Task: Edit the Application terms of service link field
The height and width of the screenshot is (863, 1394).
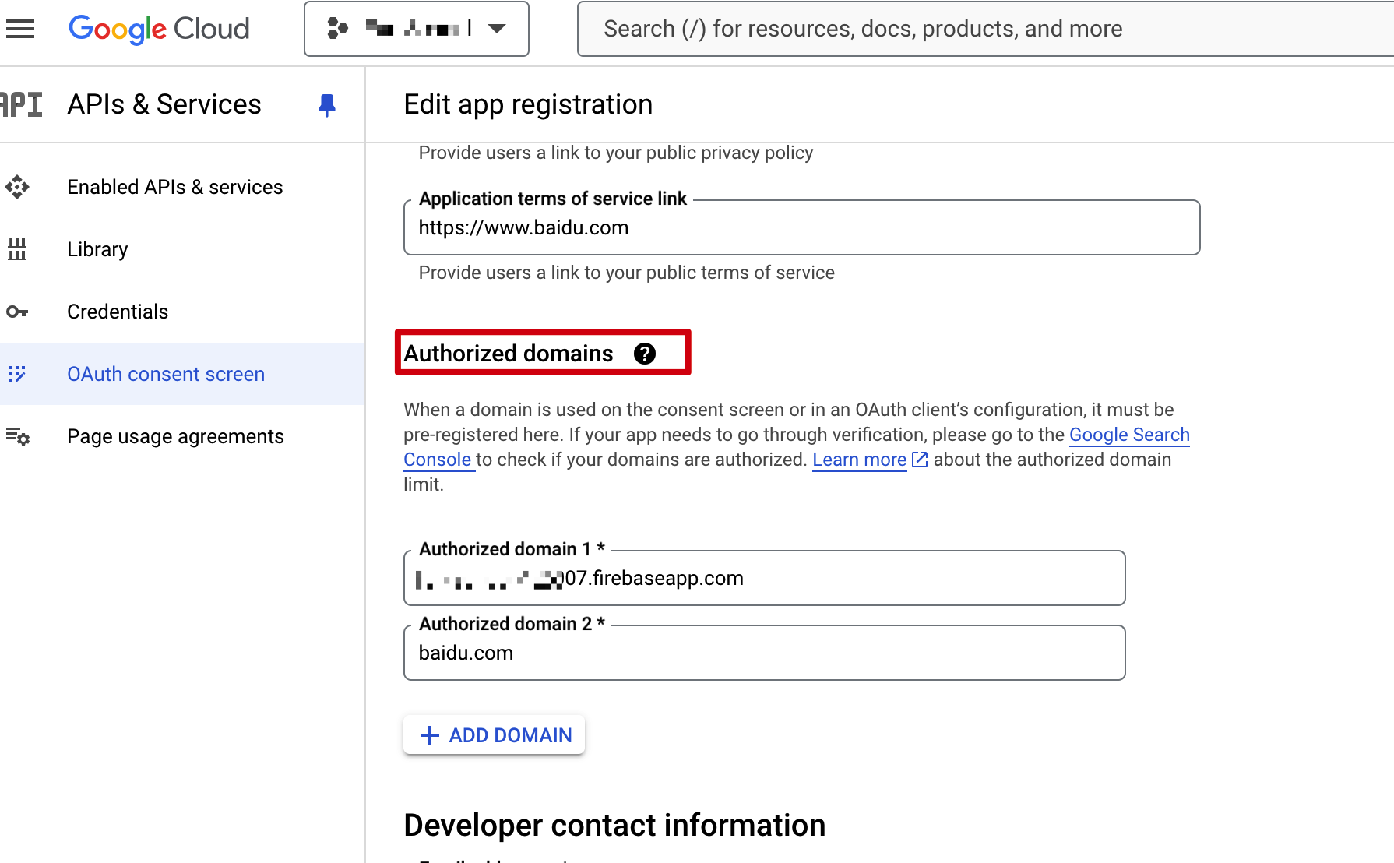Action: click(x=801, y=227)
